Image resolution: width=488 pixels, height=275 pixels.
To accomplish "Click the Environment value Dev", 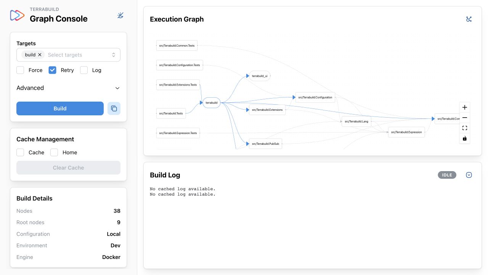I will (x=116, y=246).
